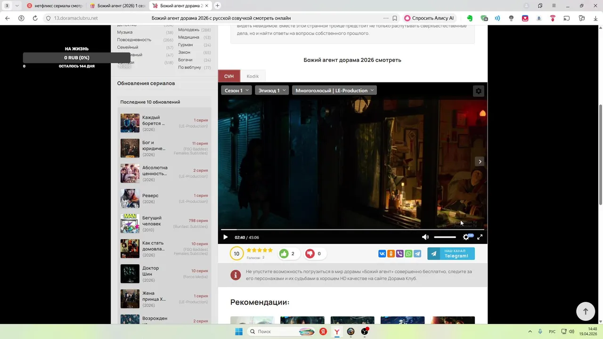Enter fullscreen mode in video player
The height and width of the screenshot is (339, 603).
point(480,237)
